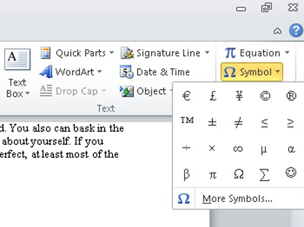Viewport: 304px width, 227px height.
Task: Insert Date & Time
Action: 155,72
